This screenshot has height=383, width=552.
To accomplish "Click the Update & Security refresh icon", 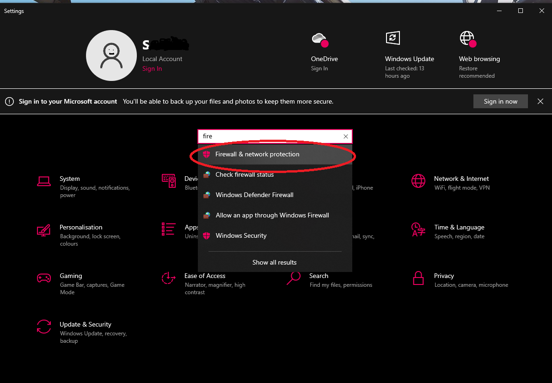I will [x=43, y=326].
